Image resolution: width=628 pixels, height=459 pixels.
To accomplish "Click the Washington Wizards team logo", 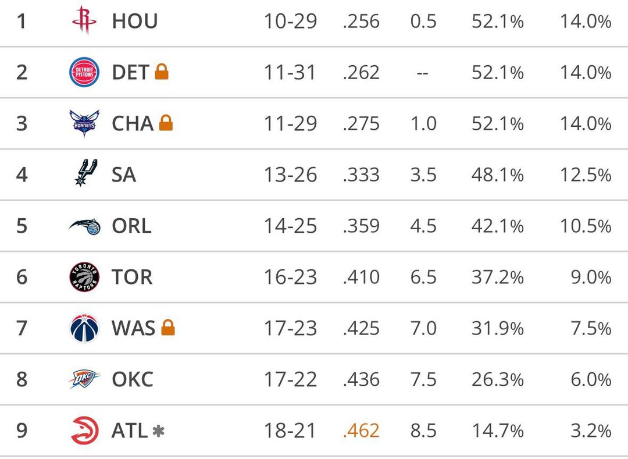I will (x=84, y=328).
